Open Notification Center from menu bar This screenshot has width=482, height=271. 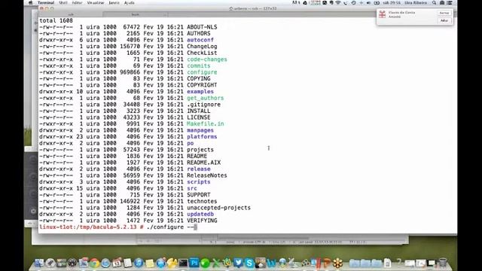449,3
